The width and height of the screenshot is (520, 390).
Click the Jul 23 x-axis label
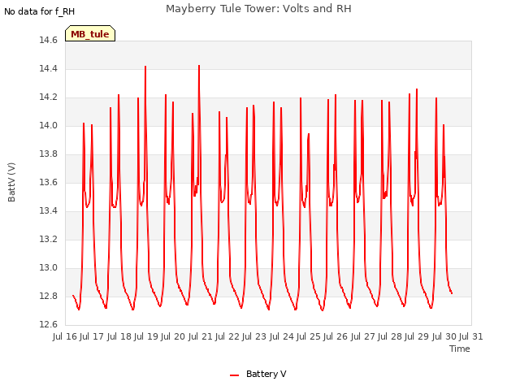254,336
